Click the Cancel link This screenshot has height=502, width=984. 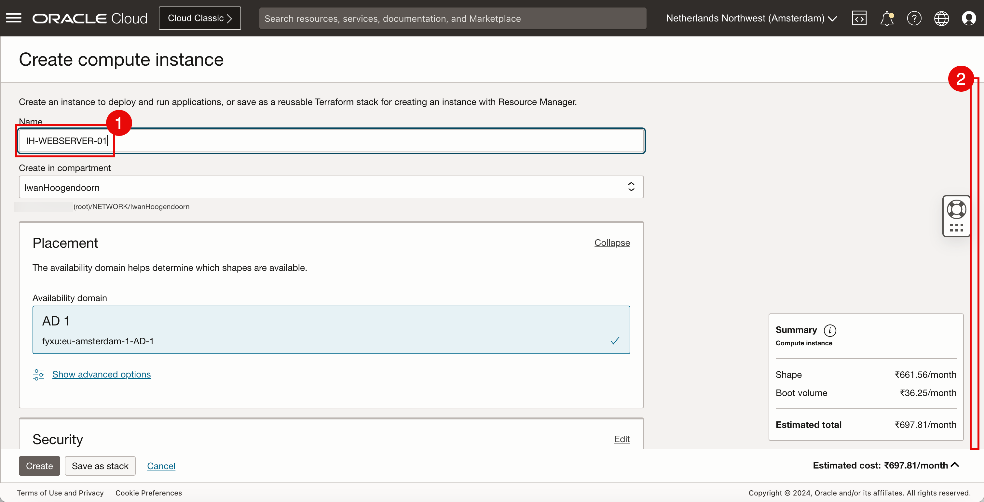point(161,466)
